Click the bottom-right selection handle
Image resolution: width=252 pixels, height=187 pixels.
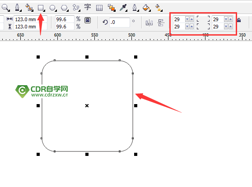135,154
